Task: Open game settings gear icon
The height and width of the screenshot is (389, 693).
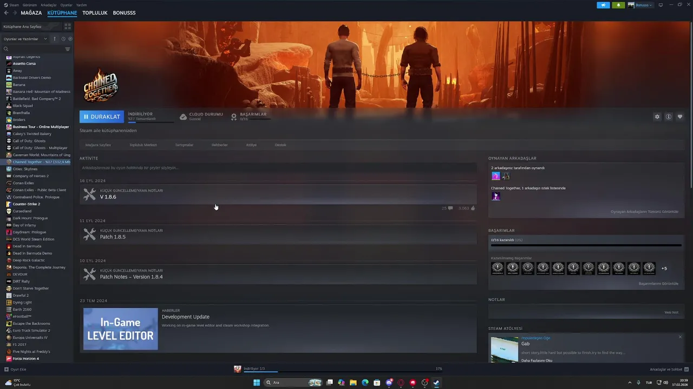Action: tap(657, 117)
